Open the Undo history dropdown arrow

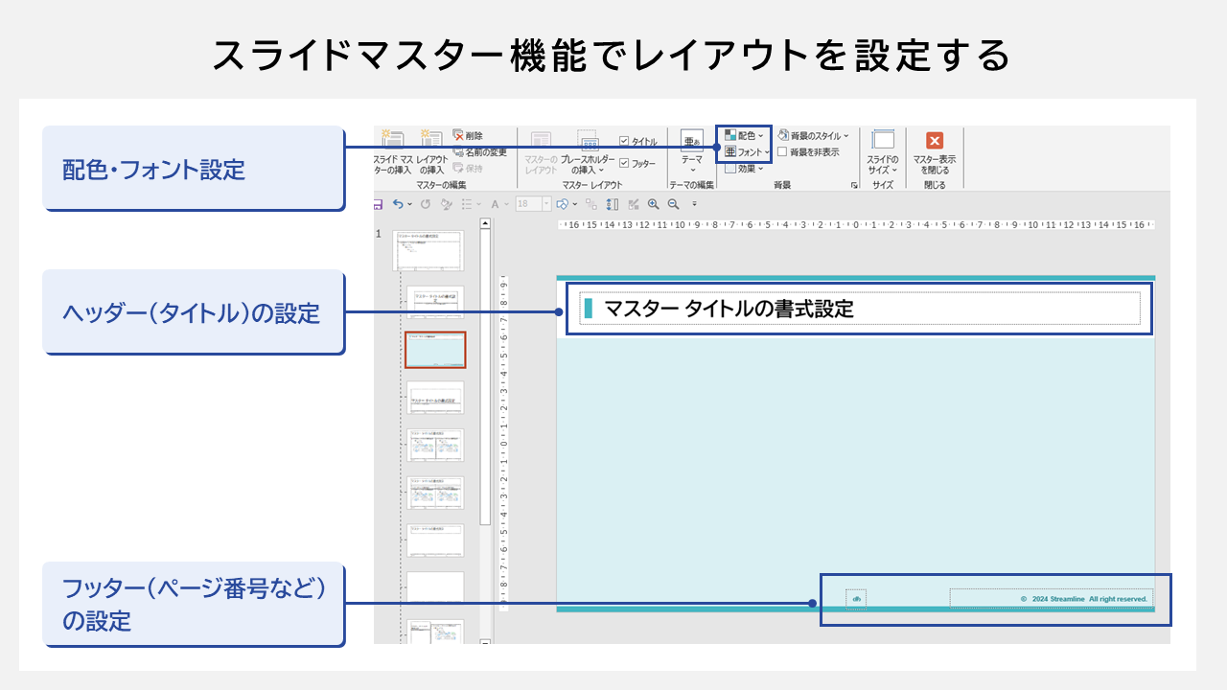point(410,204)
